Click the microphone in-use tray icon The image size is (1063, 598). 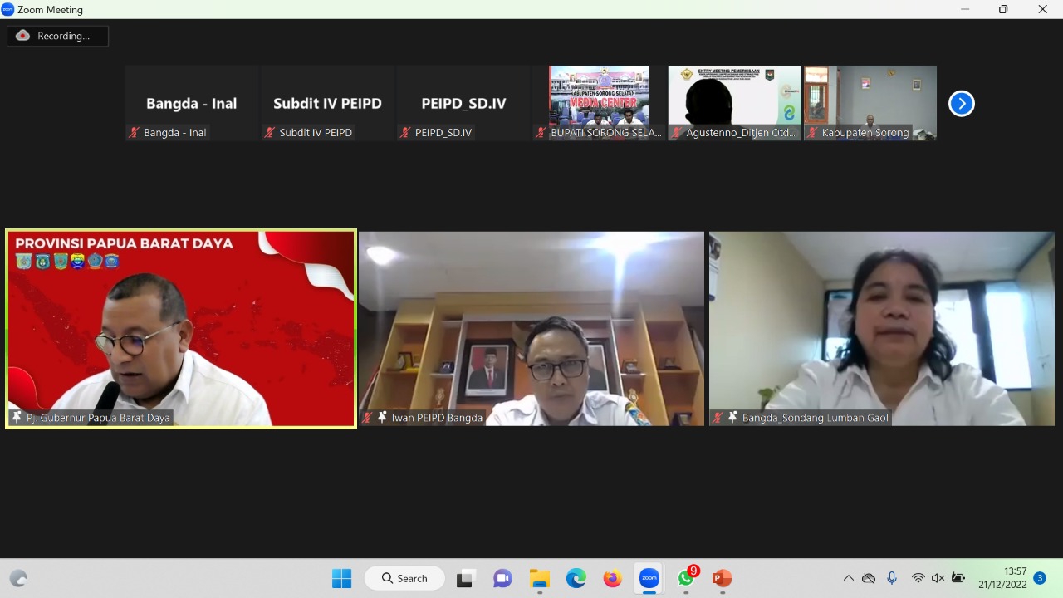[892, 578]
